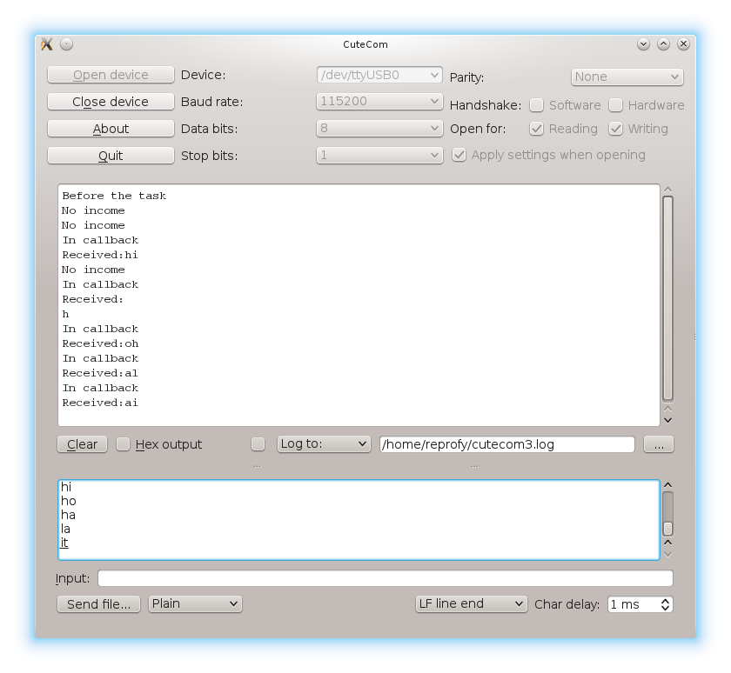This screenshot has width=731, height=673.
Task: Enable Hex output display
Action: (123, 444)
